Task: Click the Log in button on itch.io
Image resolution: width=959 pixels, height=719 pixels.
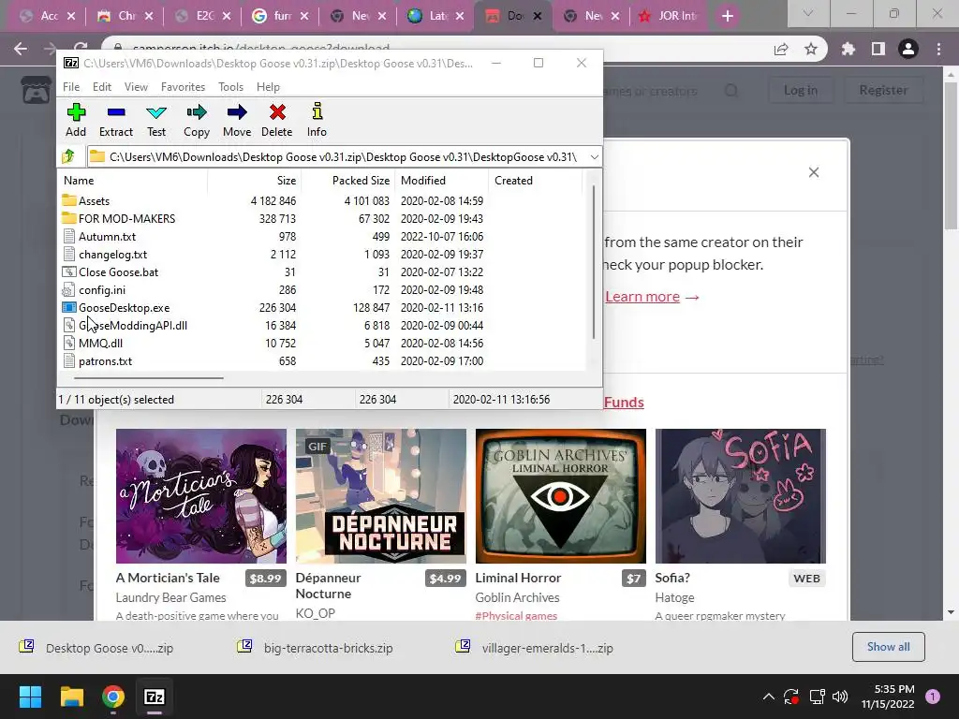Action: 801,91
